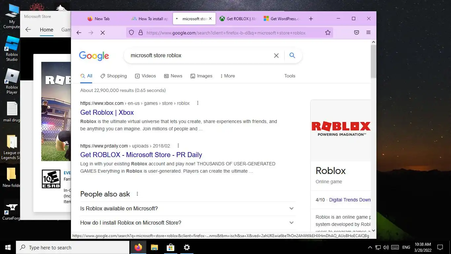This screenshot has width=451, height=254.
Task: Switch to the 'Get WordPress.c' tab
Action: point(282,19)
